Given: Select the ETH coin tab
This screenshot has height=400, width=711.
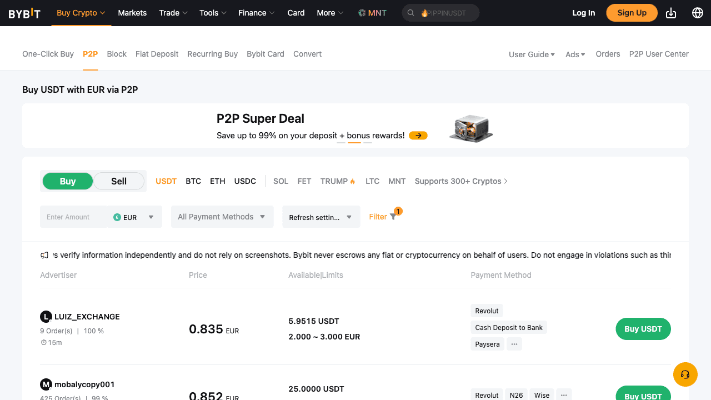Looking at the screenshot, I should [218, 181].
